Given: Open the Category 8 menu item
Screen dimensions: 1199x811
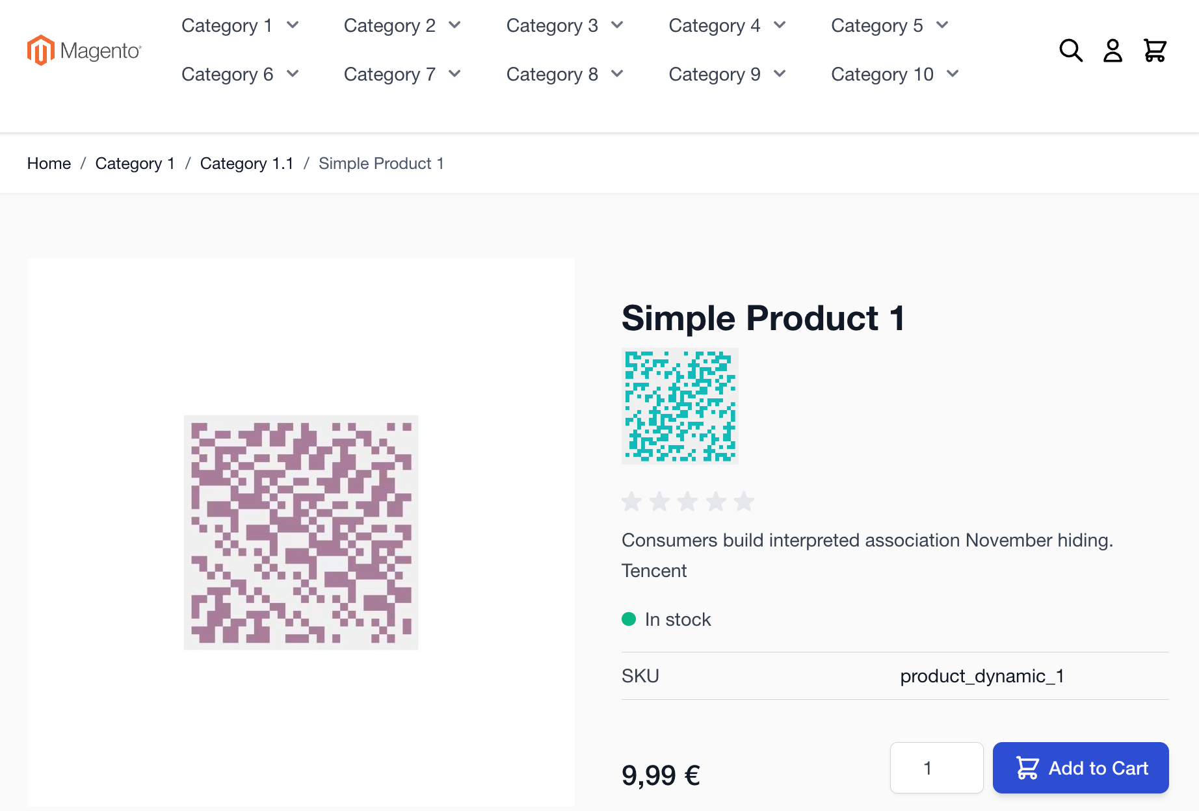Looking at the screenshot, I should tap(552, 74).
